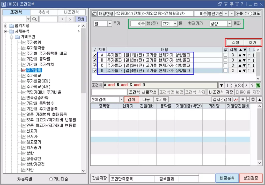This screenshot has width=265, height=185.
Task: Select the 신고가 tree item
Action: (32, 131)
